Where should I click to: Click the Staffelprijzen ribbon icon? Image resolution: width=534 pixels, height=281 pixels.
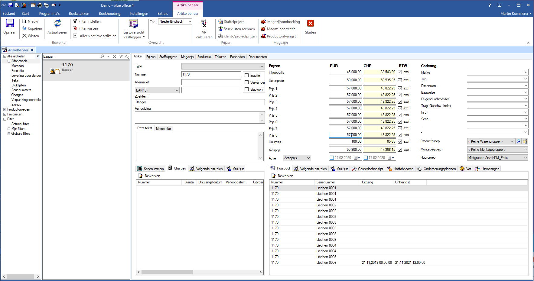220,22
